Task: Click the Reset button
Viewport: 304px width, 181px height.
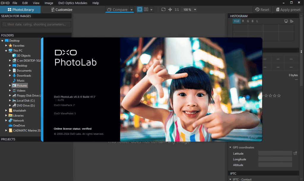Action: (262, 9)
